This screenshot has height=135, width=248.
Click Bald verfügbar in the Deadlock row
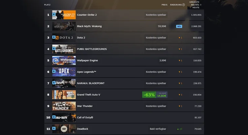click(x=158, y=129)
